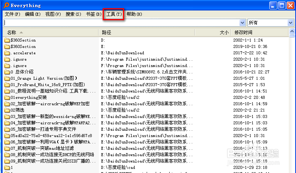This screenshot has width=296, height=173.
Task: Click folder icon of 01everything安装
Action: pyautogui.click(x=7, y=98)
